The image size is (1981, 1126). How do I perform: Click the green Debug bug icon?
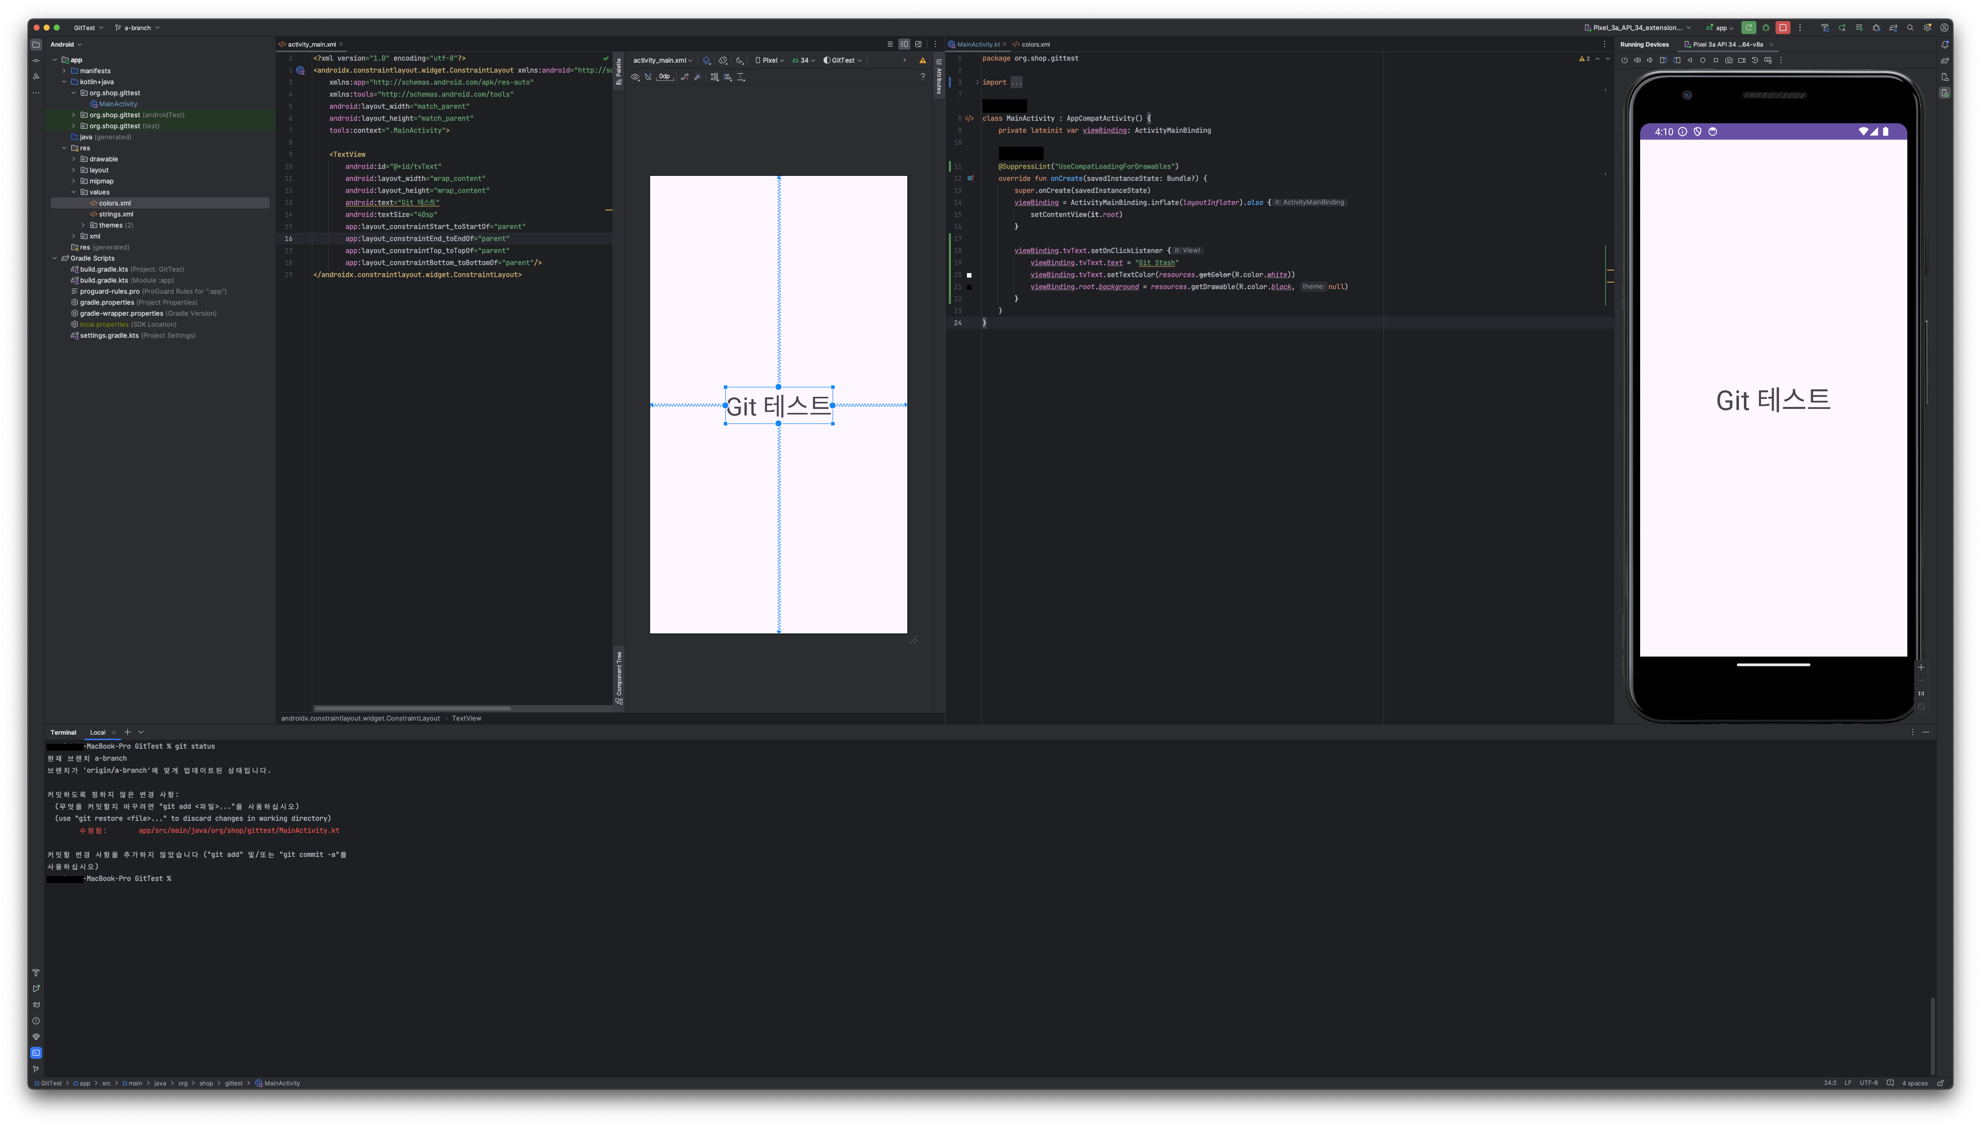[1766, 28]
